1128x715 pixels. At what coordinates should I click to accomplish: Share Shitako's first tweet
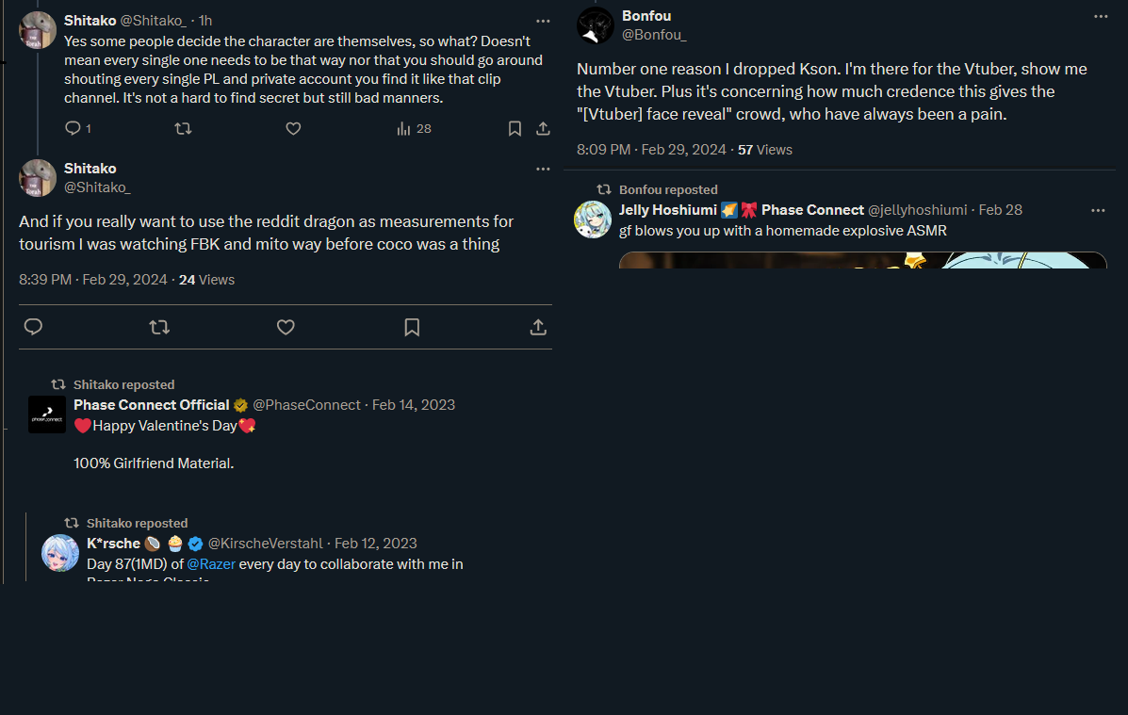[543, 128]
